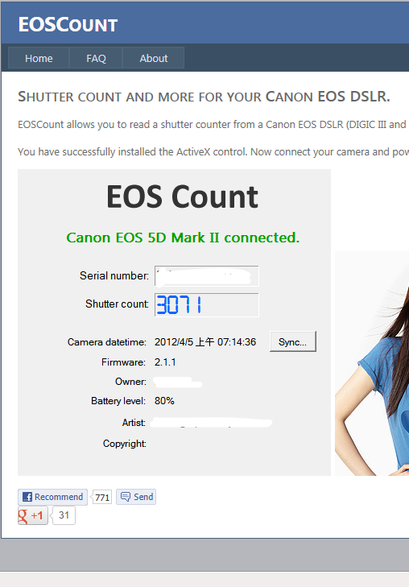Click the EOS Count panel heading
Screen dimensions: 409x587
183,196
